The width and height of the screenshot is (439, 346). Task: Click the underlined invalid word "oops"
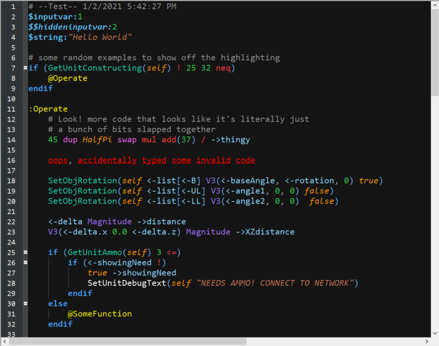[x=58, y=160]
